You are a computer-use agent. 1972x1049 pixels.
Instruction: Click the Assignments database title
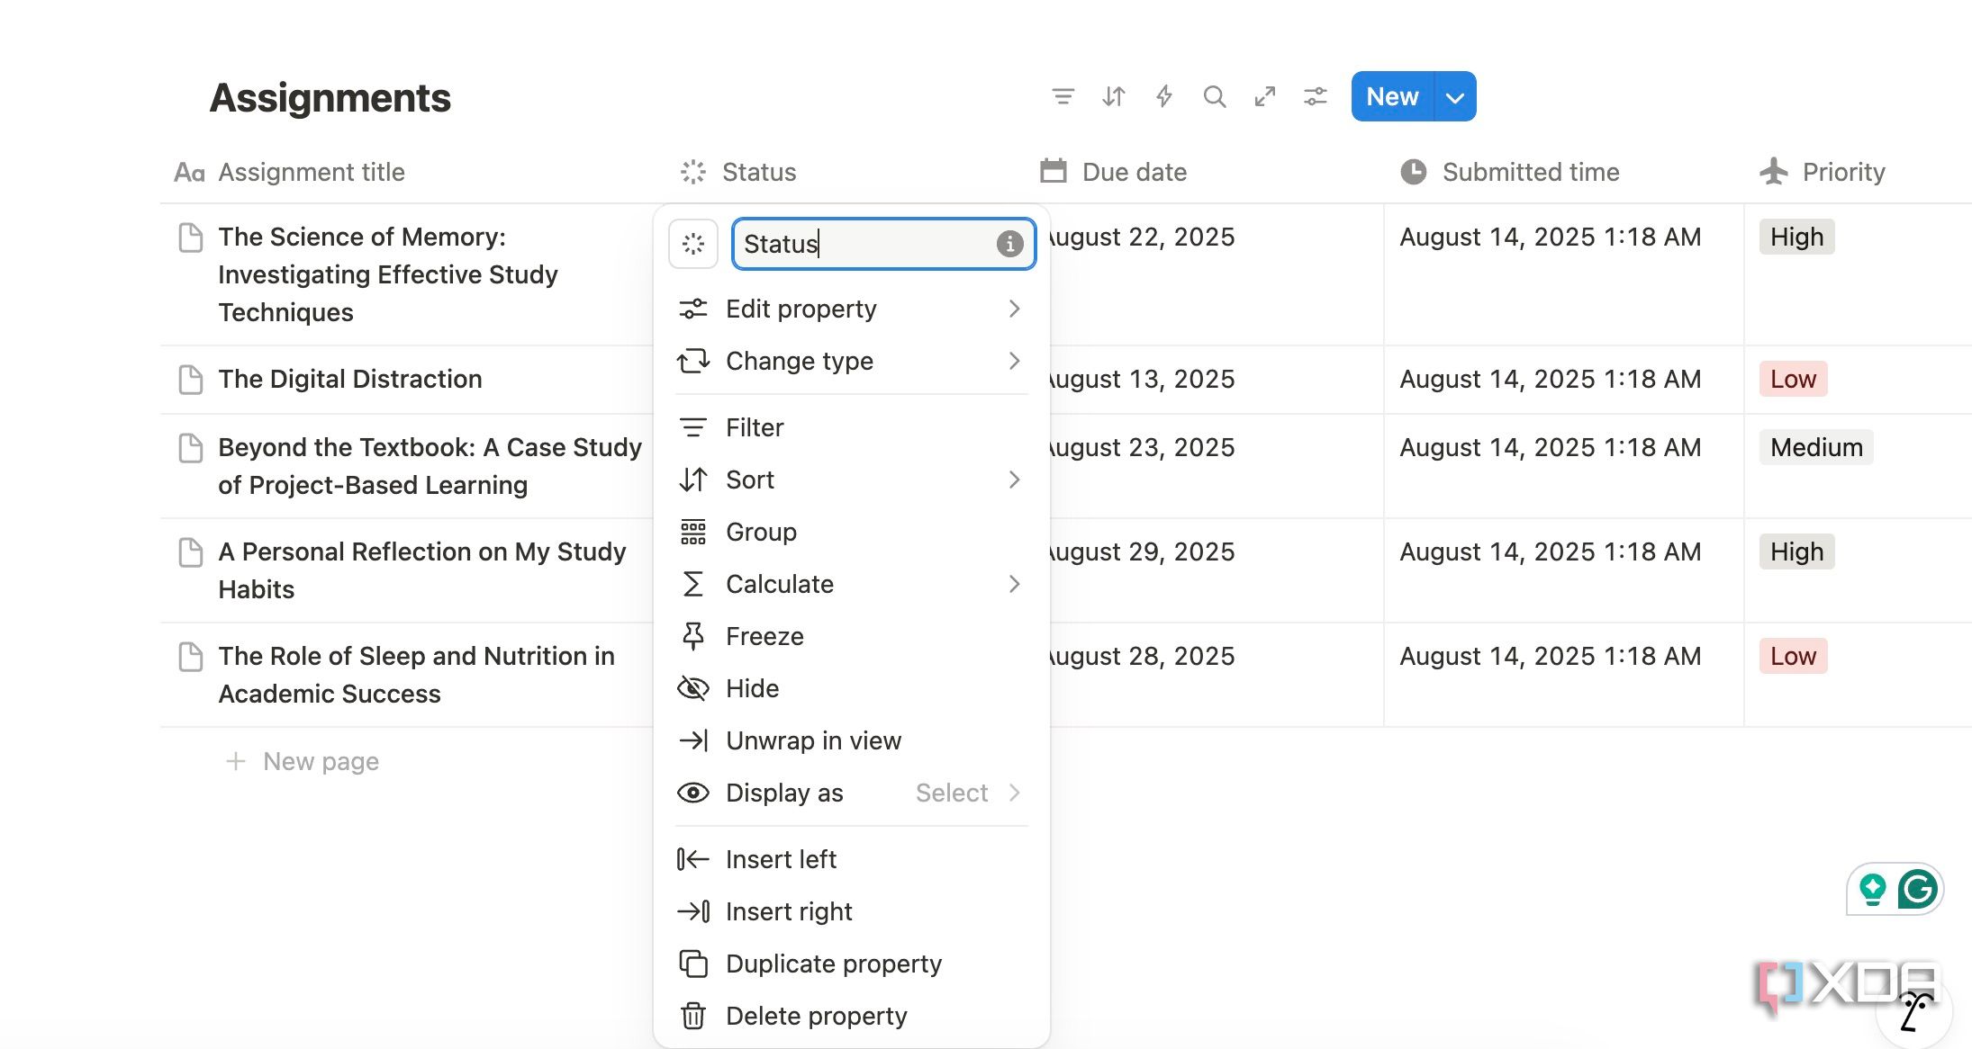[330, 98]
